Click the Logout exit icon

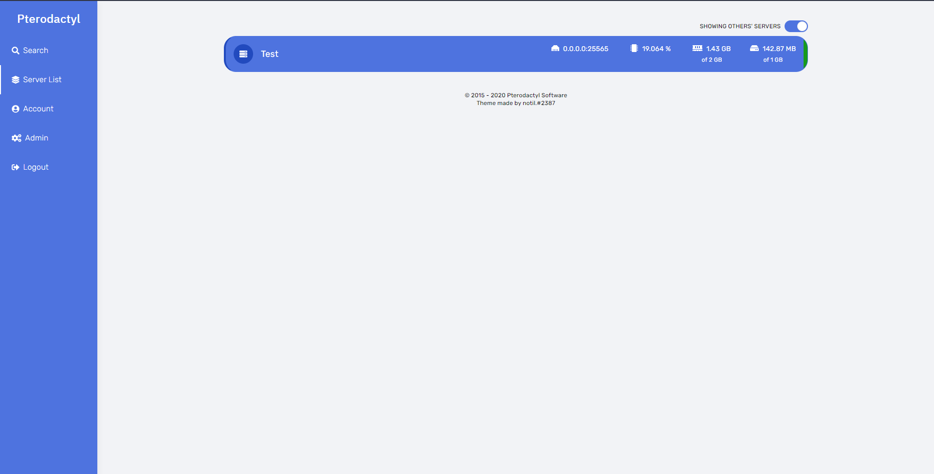click(16, 167)
